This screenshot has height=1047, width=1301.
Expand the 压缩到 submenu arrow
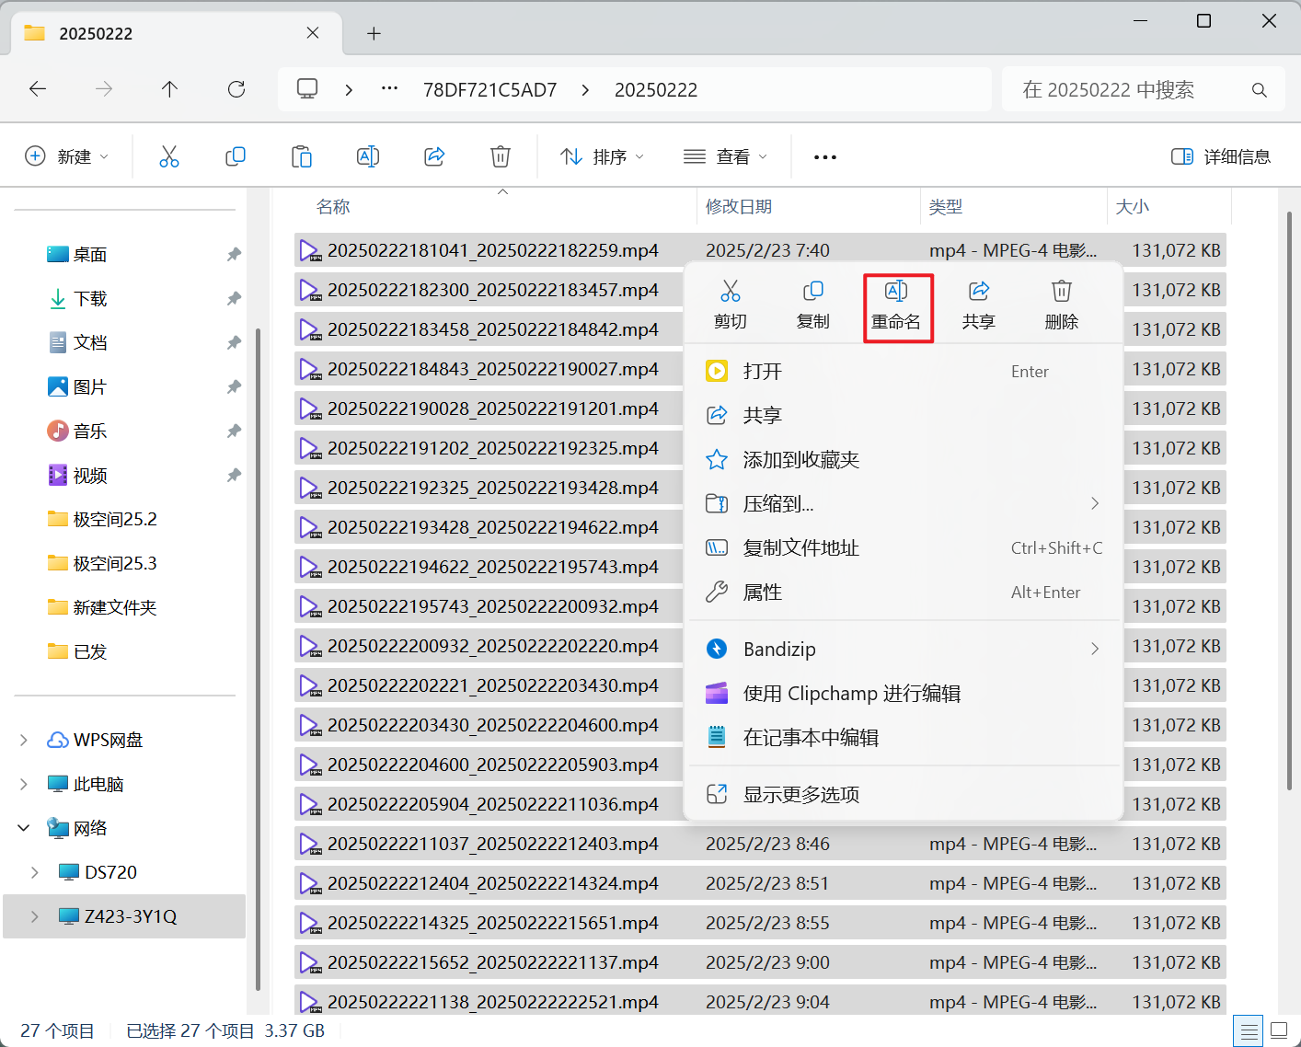tap(1095, 503)
